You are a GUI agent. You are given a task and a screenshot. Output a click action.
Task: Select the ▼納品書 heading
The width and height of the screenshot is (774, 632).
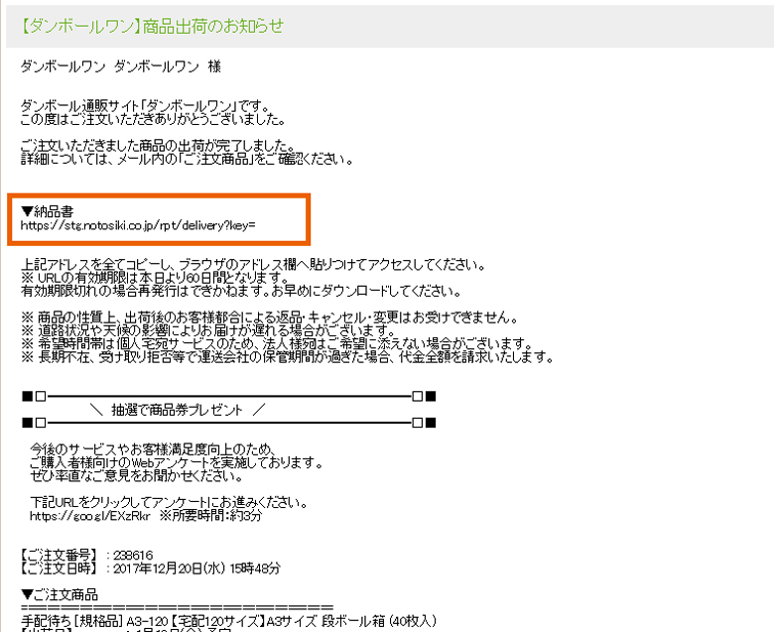coord(48,211)
